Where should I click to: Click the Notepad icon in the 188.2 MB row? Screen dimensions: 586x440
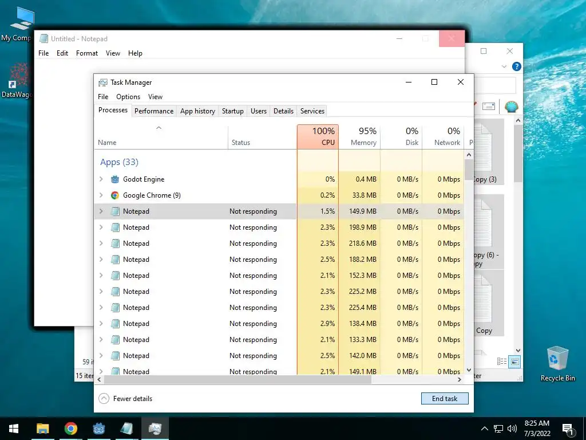click(x=115, y=260)
